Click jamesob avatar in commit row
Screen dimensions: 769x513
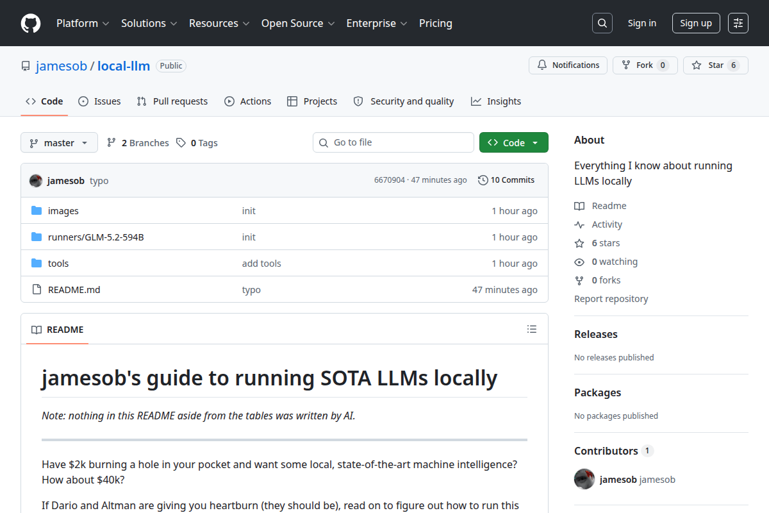(x=36, y=180)
